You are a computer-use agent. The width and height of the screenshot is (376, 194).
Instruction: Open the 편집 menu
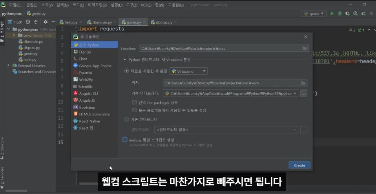tap(32, 5)
